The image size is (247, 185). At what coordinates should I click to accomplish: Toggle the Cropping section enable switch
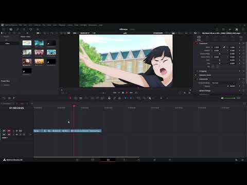click(x=197, y=71)
